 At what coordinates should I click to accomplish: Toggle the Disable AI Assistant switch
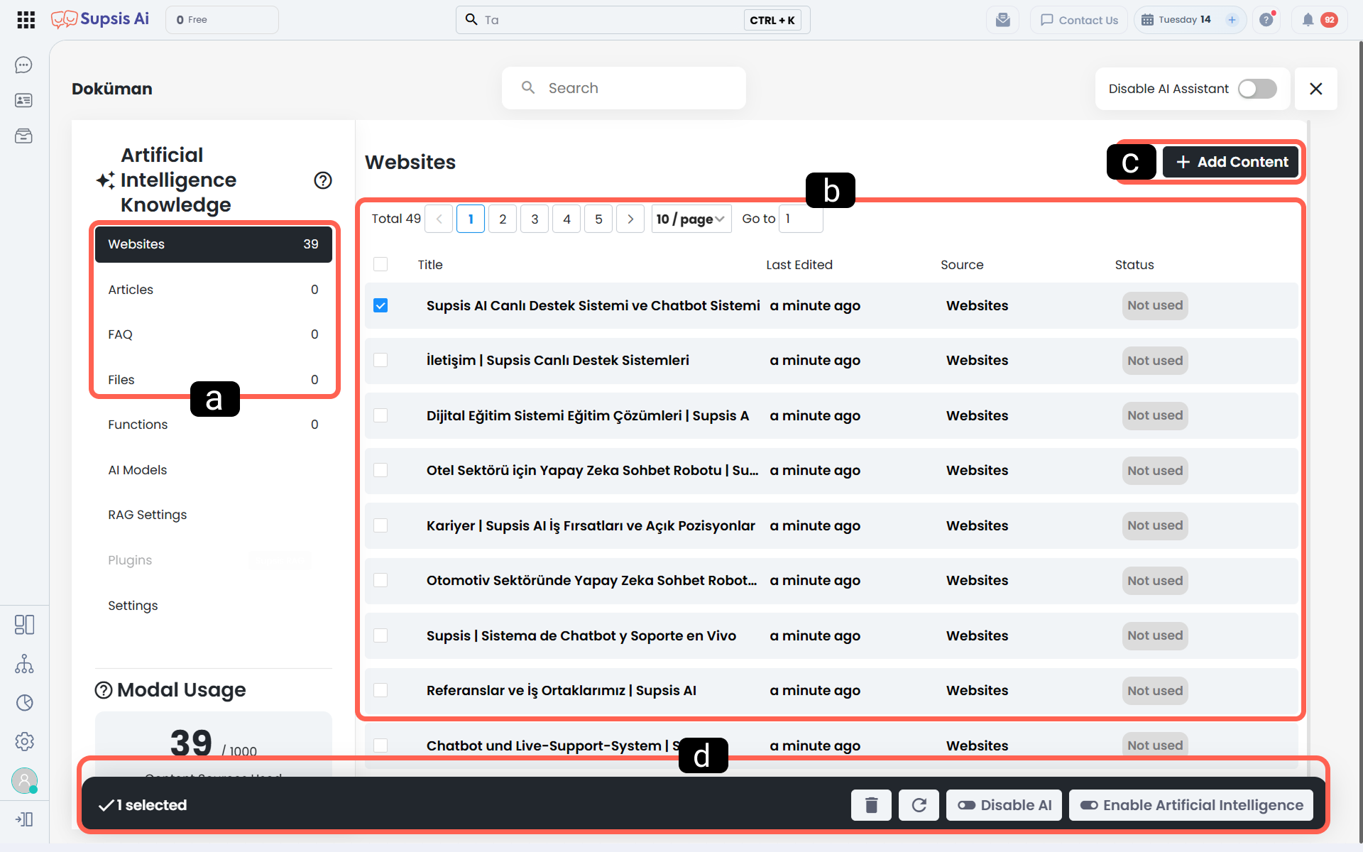tap(1257, 89)
